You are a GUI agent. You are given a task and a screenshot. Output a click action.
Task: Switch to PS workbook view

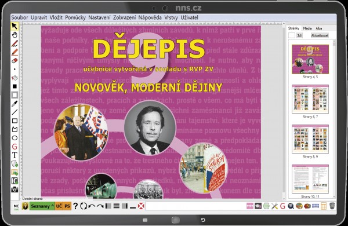(67, 206)
